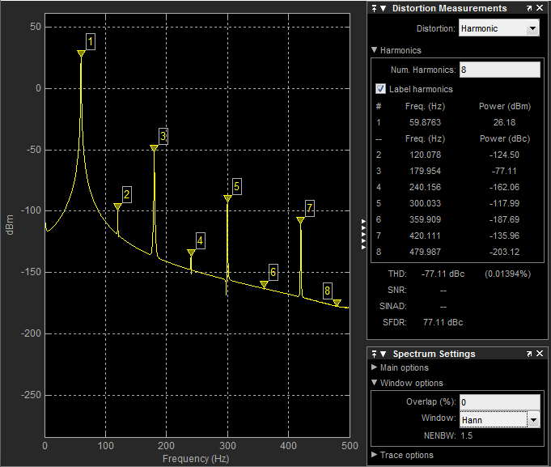Viewport: 551px width, 467px height.
Task: Collapse the Harmonics section
Action: (x=374, y=50)
